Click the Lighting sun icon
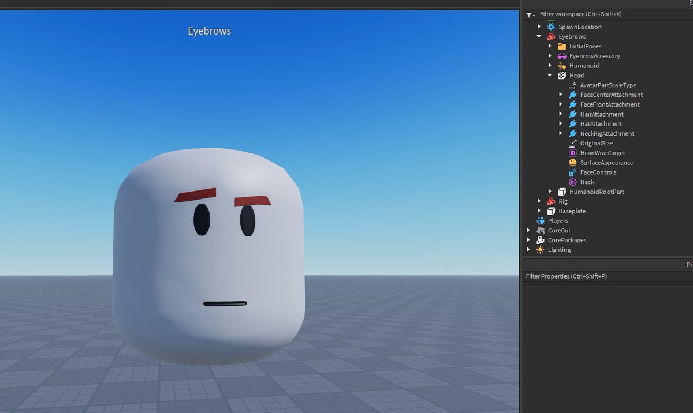Viewport: 693px width, 413px height. click(x=541, y=250)
